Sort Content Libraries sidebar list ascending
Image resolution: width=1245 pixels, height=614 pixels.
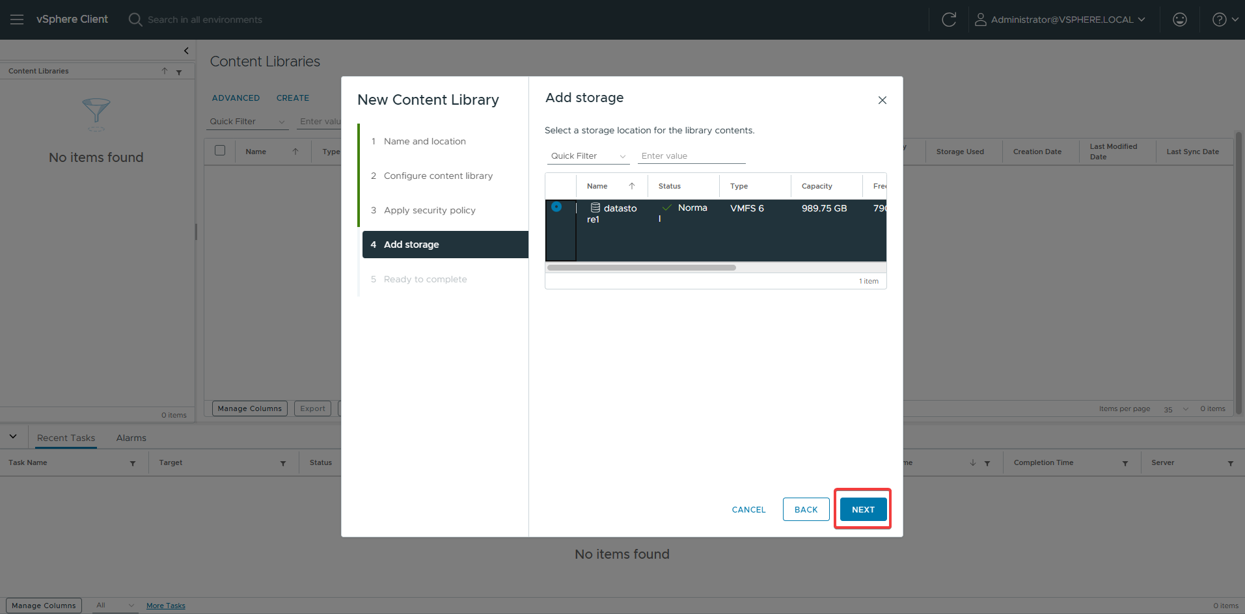165,71
